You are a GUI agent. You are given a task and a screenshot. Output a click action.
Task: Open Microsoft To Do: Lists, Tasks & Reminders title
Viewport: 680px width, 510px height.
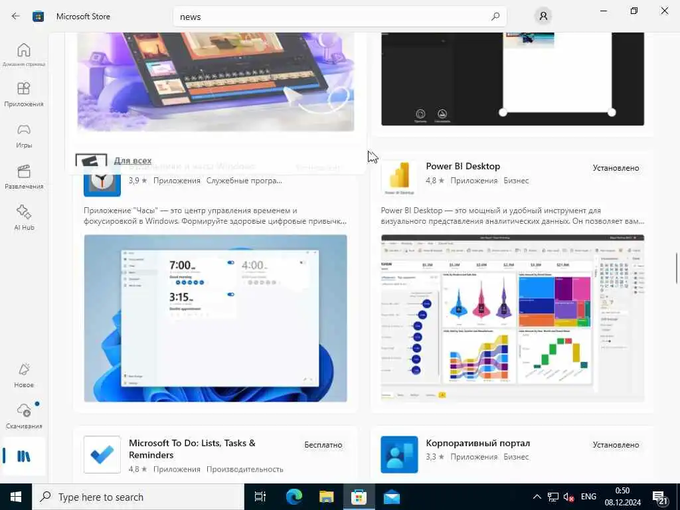point(192,449)
